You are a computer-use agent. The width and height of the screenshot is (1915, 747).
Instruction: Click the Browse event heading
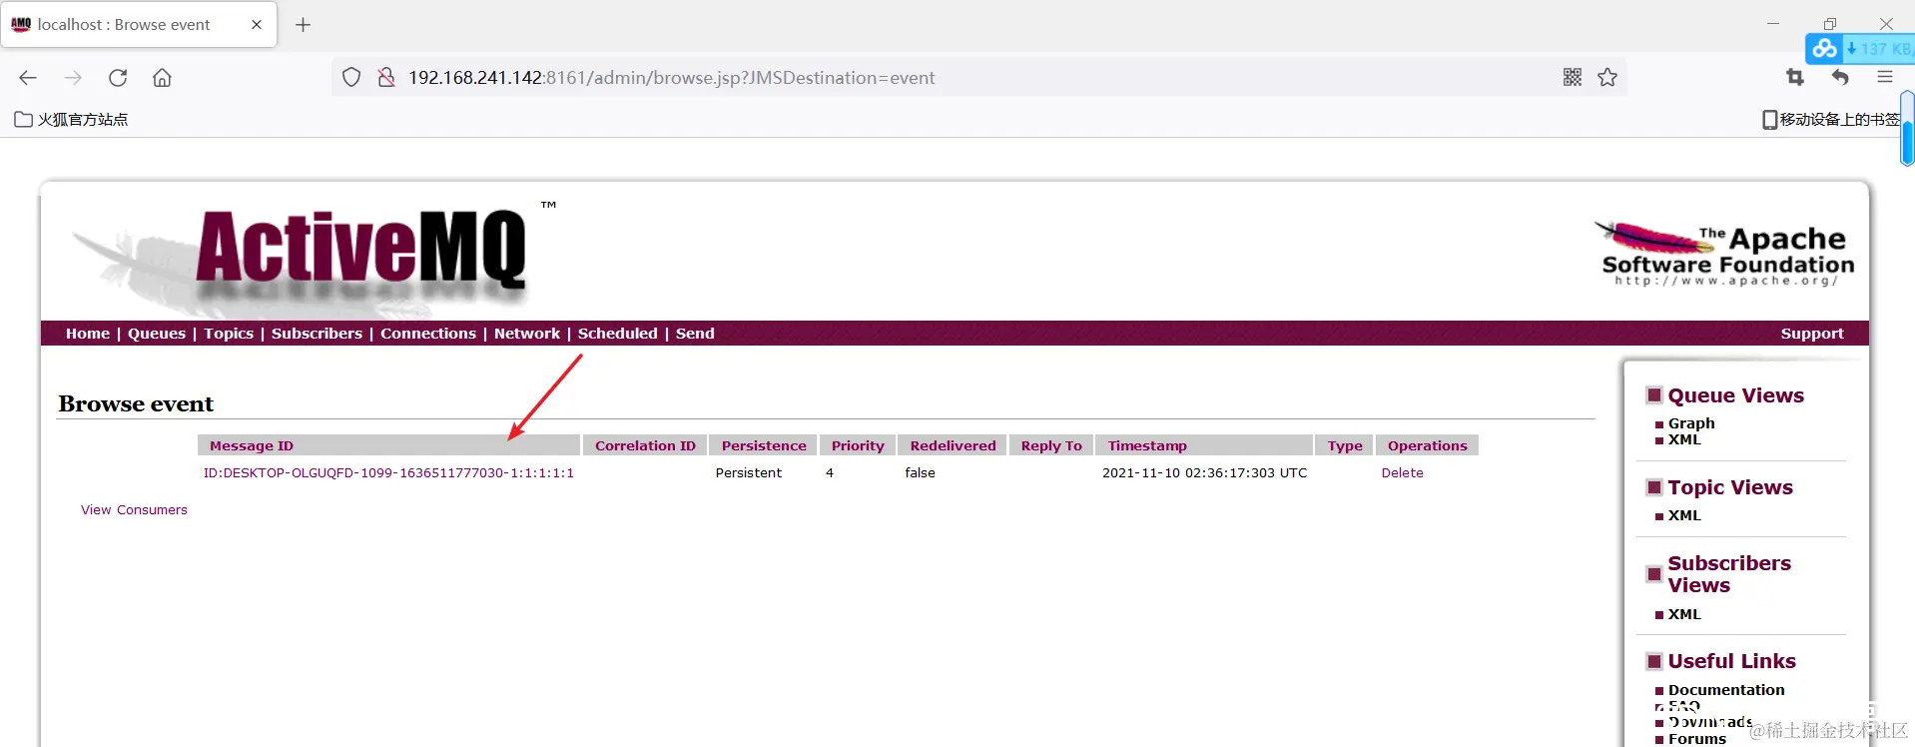point(136,403)
